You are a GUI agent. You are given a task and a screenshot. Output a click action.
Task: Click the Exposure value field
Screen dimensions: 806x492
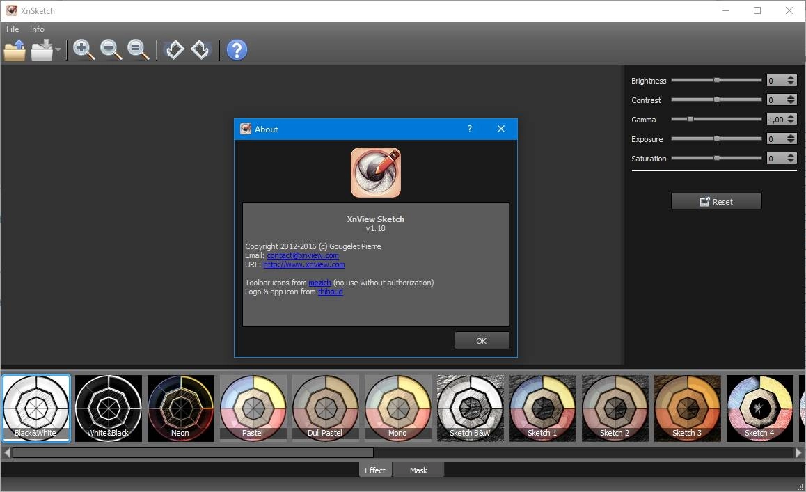pos(776,138)
